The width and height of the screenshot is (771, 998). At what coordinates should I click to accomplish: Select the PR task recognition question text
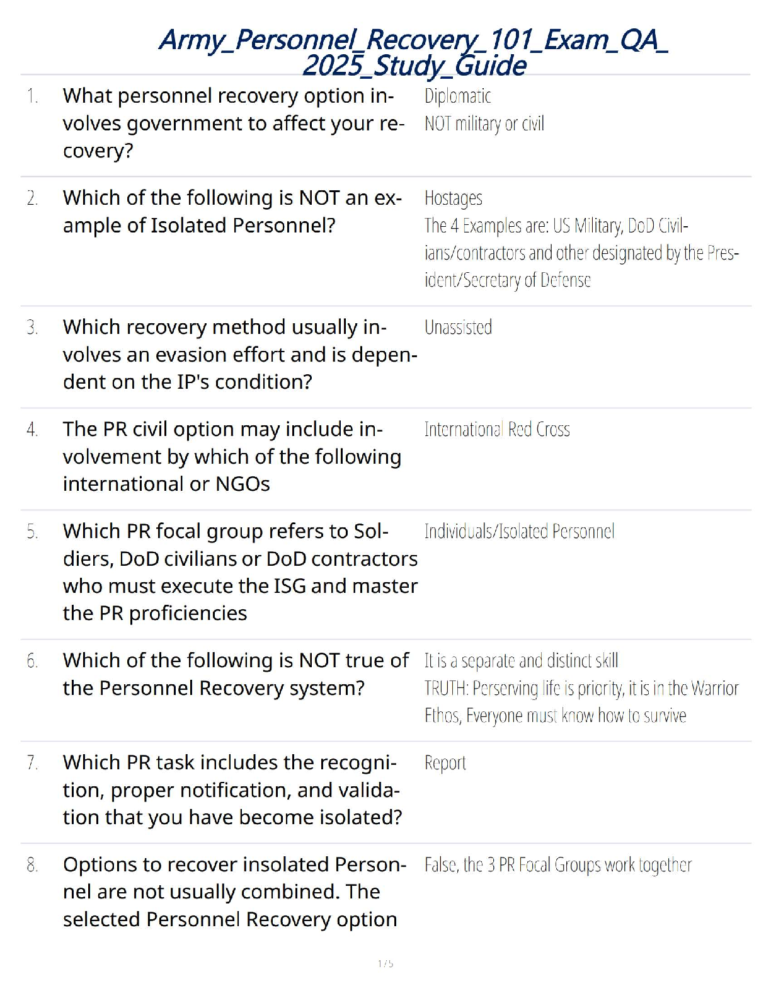(x=232, y=790)
